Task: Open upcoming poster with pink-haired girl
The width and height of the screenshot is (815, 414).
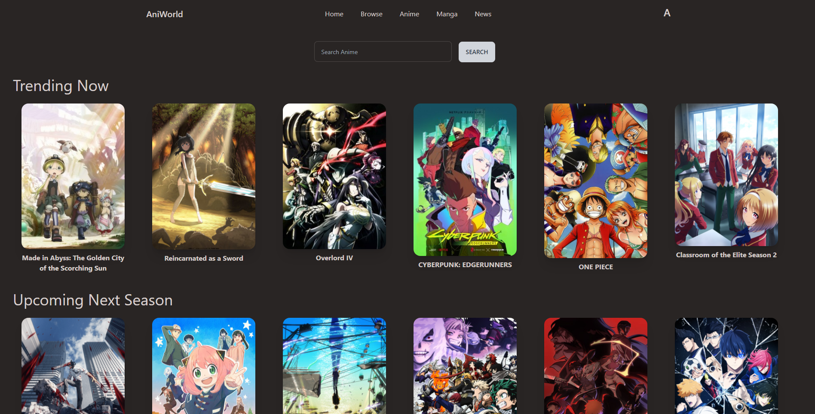Action: 204,366
